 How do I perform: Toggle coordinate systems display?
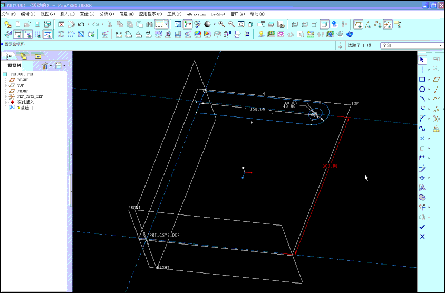(388, 24)
